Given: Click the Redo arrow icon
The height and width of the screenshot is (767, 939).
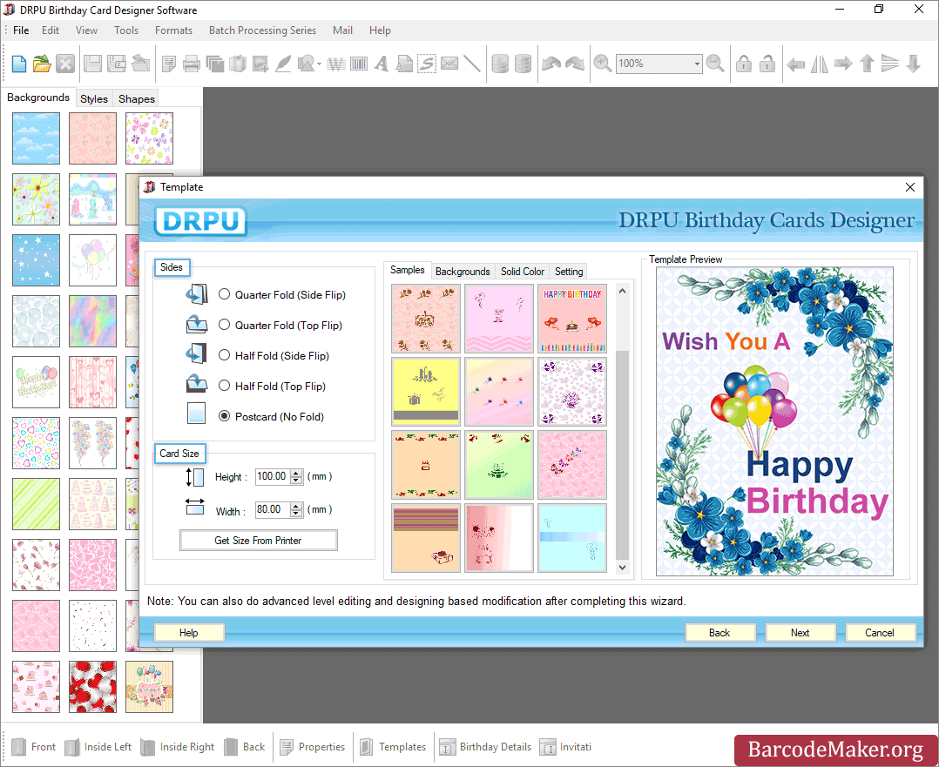Looking at the screenshot, I should point(574,64).
